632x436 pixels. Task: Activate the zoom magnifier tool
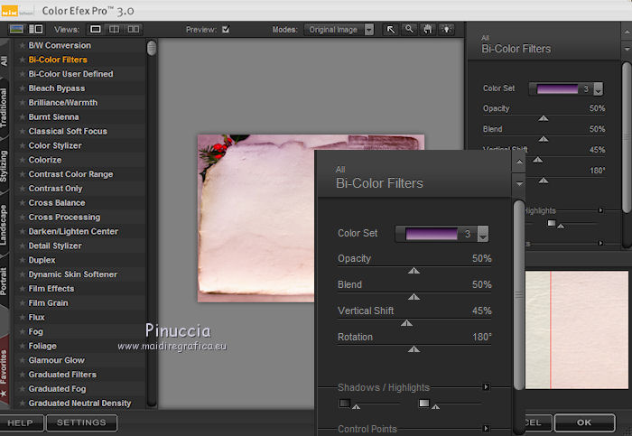pyautogui.click(x=409, y=29)
